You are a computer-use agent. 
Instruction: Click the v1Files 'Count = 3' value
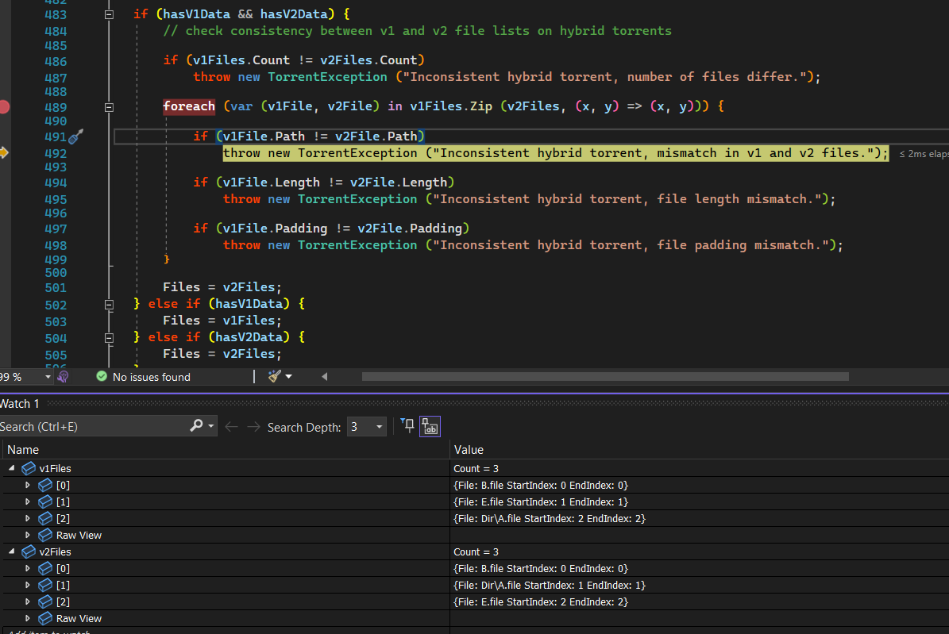(x=476, y=468)
